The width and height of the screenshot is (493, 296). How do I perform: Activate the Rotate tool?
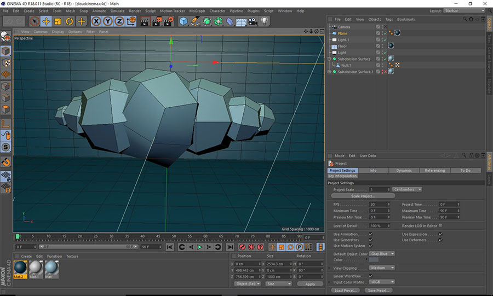point(70,21)
